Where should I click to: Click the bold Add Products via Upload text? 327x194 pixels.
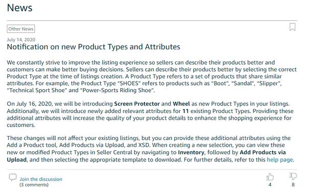[x=146, y=156]
